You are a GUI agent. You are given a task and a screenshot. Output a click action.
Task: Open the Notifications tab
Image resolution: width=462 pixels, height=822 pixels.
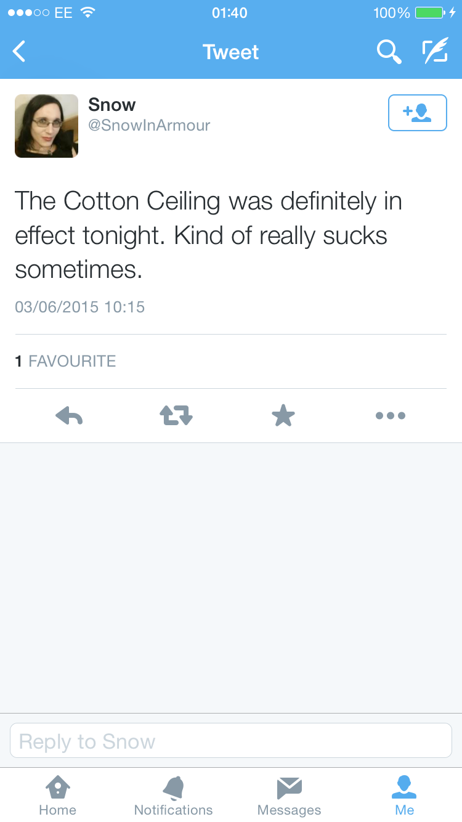173,796
